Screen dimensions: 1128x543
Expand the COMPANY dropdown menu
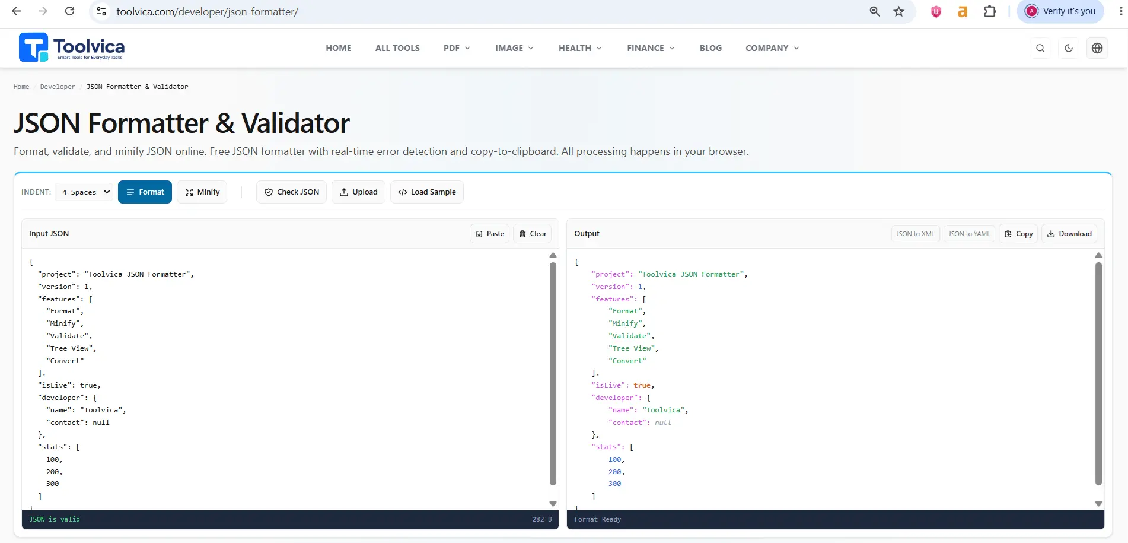tap(772, 48)
